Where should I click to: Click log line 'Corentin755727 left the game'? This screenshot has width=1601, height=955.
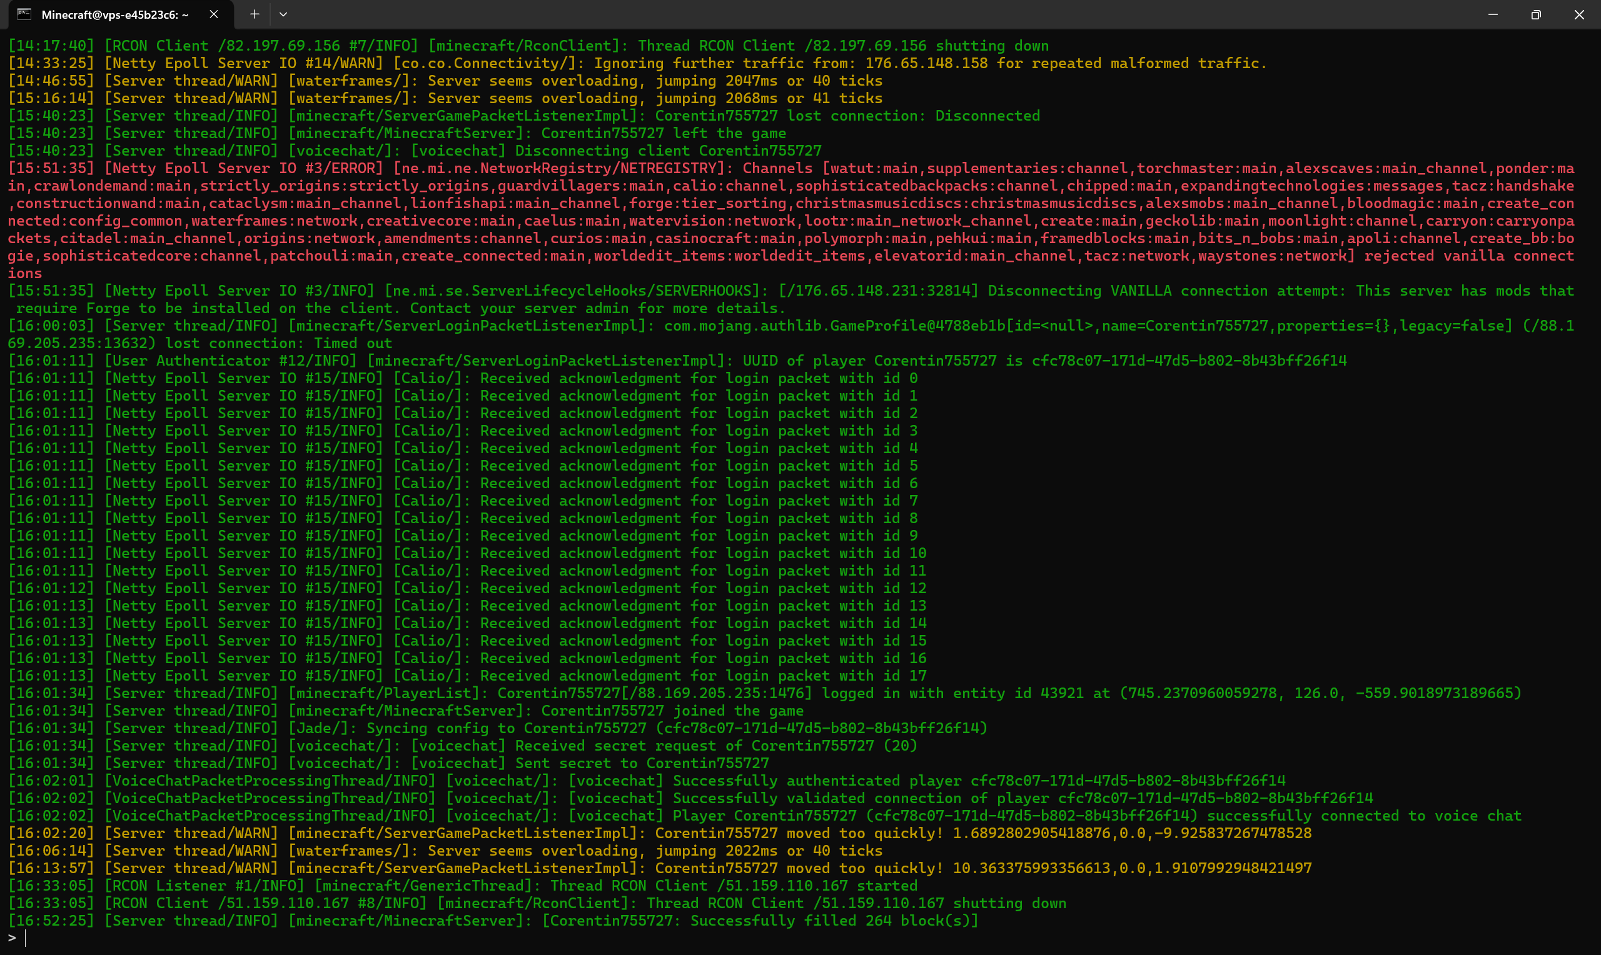coord(397,133)
